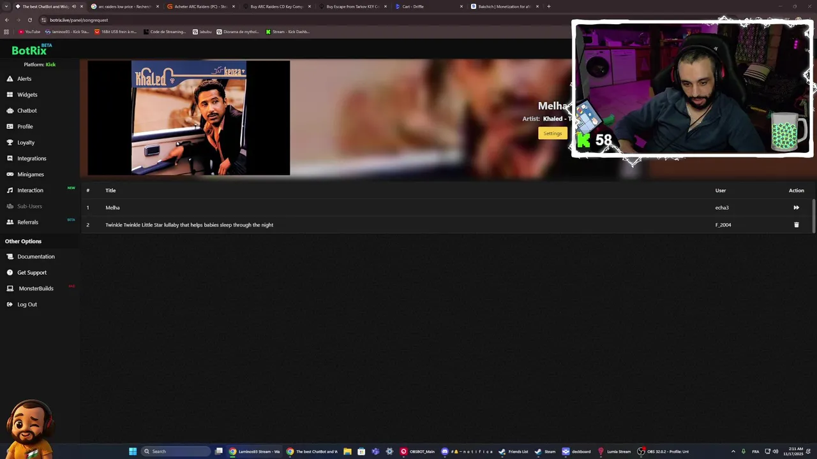The width and height of the screenshot is (817, 459).
Task: Open Documentation under Other Options
Action: (36, 256)
